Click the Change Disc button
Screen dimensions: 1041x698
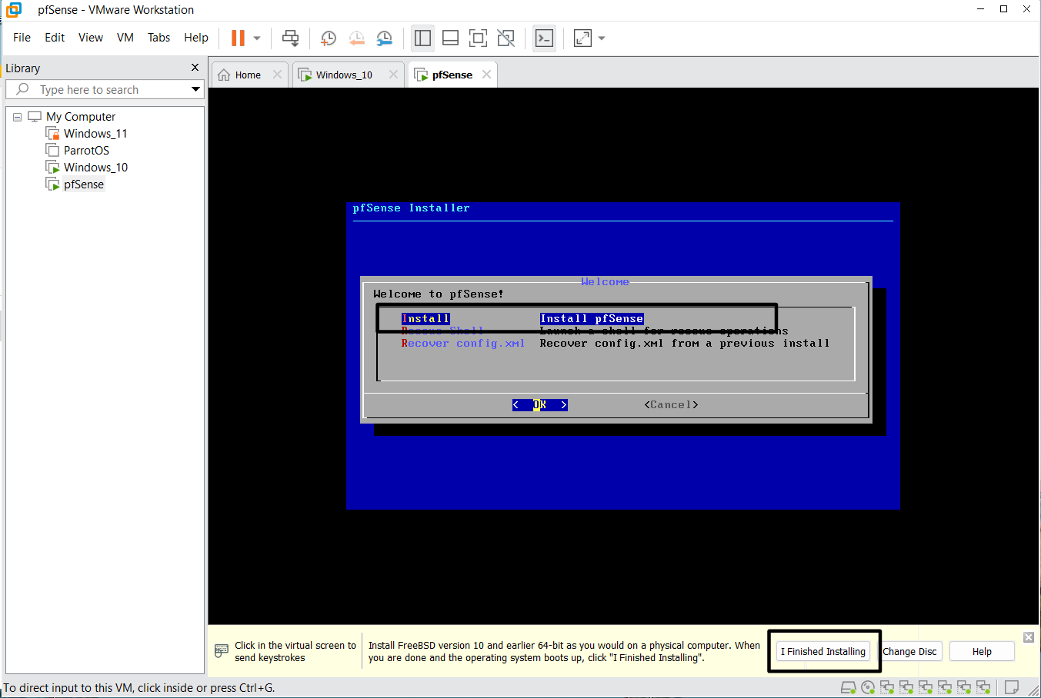tap(910, 651)
